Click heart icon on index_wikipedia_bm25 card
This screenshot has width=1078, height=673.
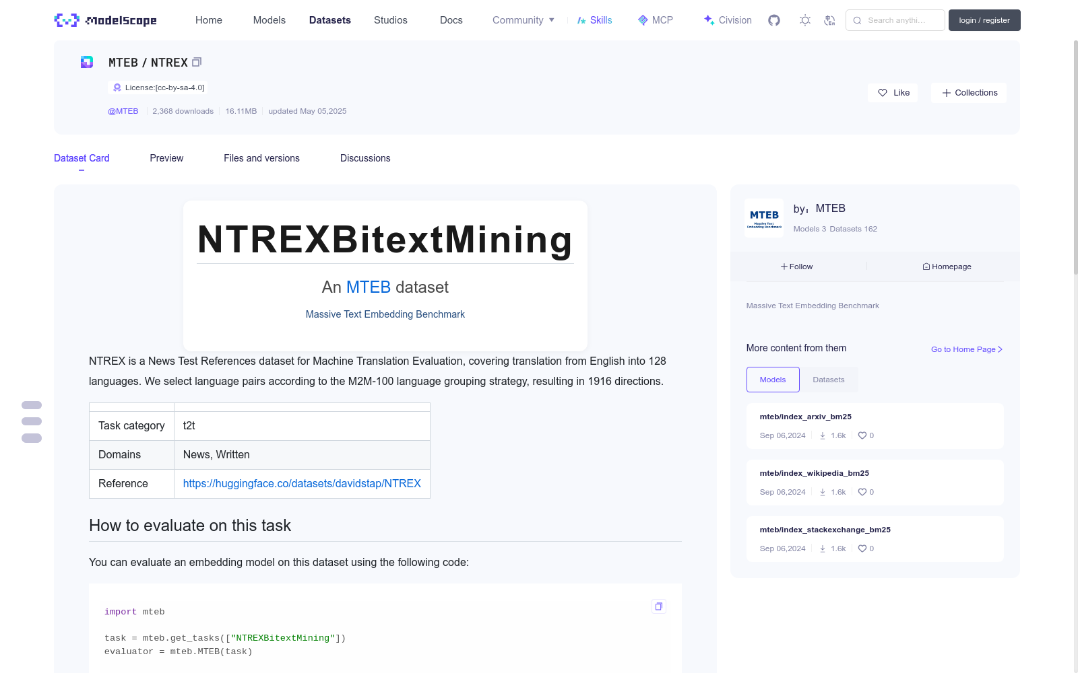point(862,492)
